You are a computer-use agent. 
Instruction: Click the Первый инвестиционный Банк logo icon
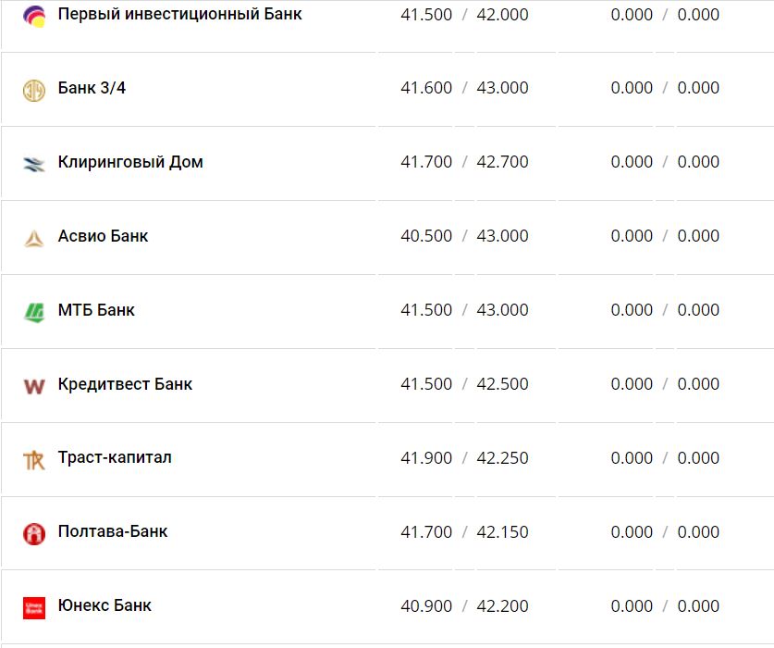[x=34, y=16]
